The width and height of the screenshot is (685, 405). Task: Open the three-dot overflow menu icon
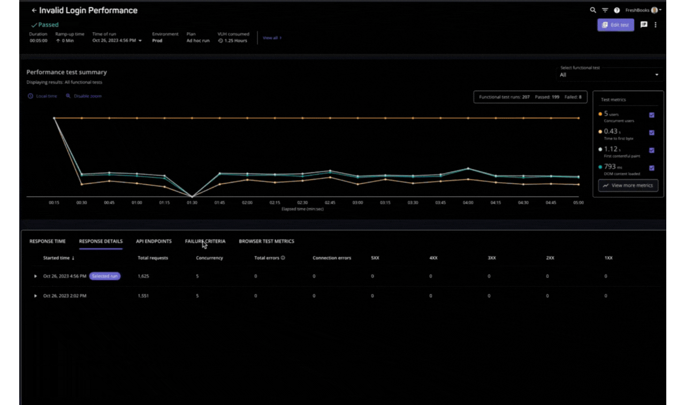coord(656,25)
